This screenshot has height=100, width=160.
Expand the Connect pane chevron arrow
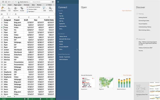77,49
